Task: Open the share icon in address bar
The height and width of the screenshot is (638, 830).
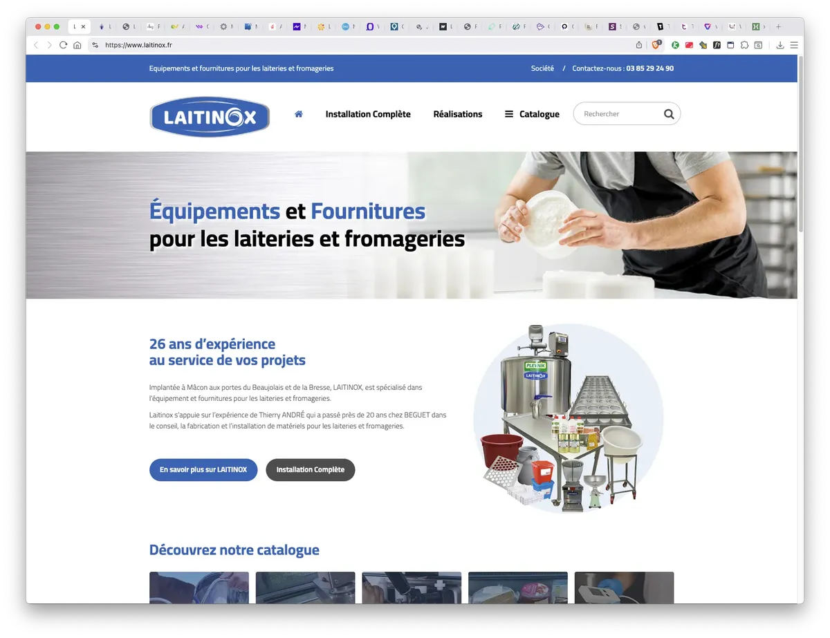Action: coord(639,45)
